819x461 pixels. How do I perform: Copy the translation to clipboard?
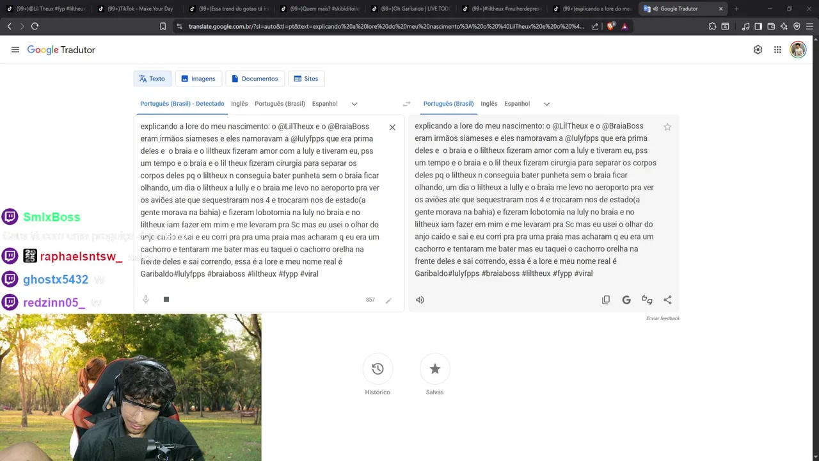[606, 300]
